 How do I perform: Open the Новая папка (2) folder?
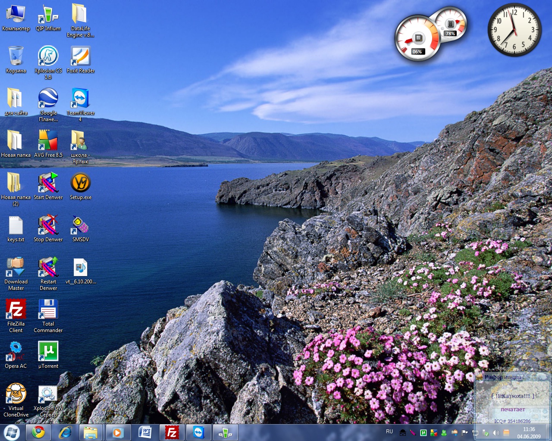tap(16, 189)
